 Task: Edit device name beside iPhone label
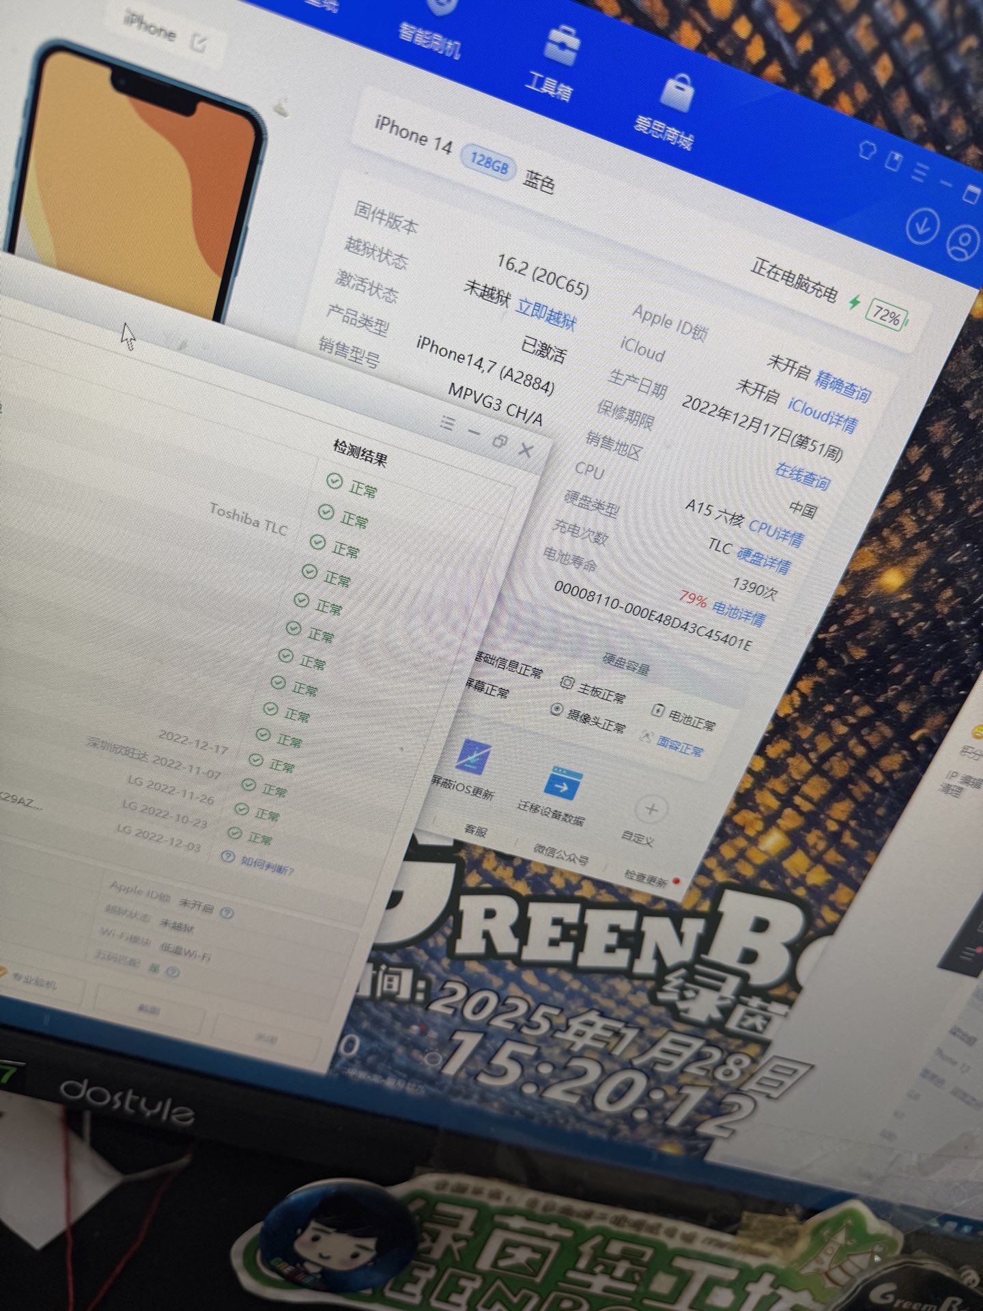pyautogui.click(x=199, y=44)
